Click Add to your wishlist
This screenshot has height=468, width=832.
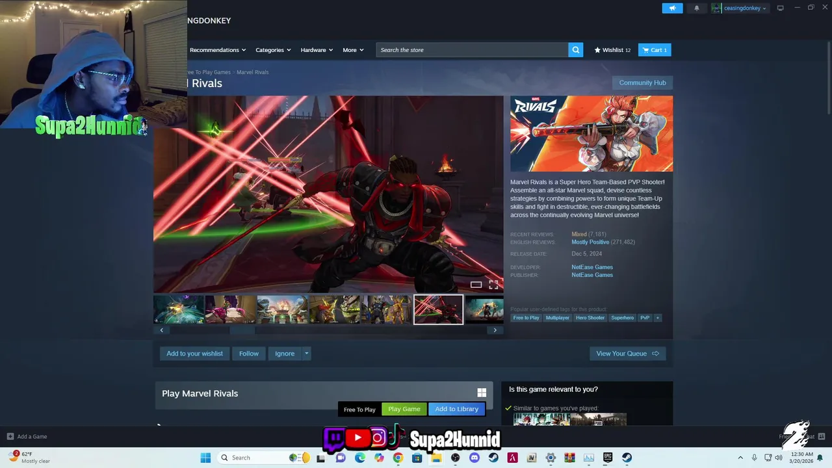click(x=194, y=354)
